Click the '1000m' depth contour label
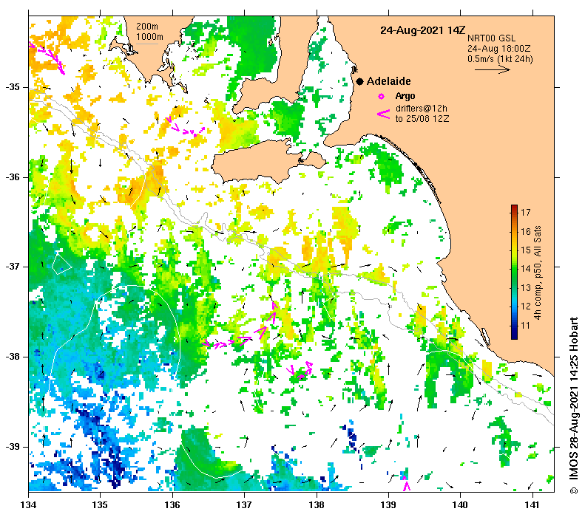The height and width of the screenshot is (517, 585). pyautogui.click(x=149, y=37)
